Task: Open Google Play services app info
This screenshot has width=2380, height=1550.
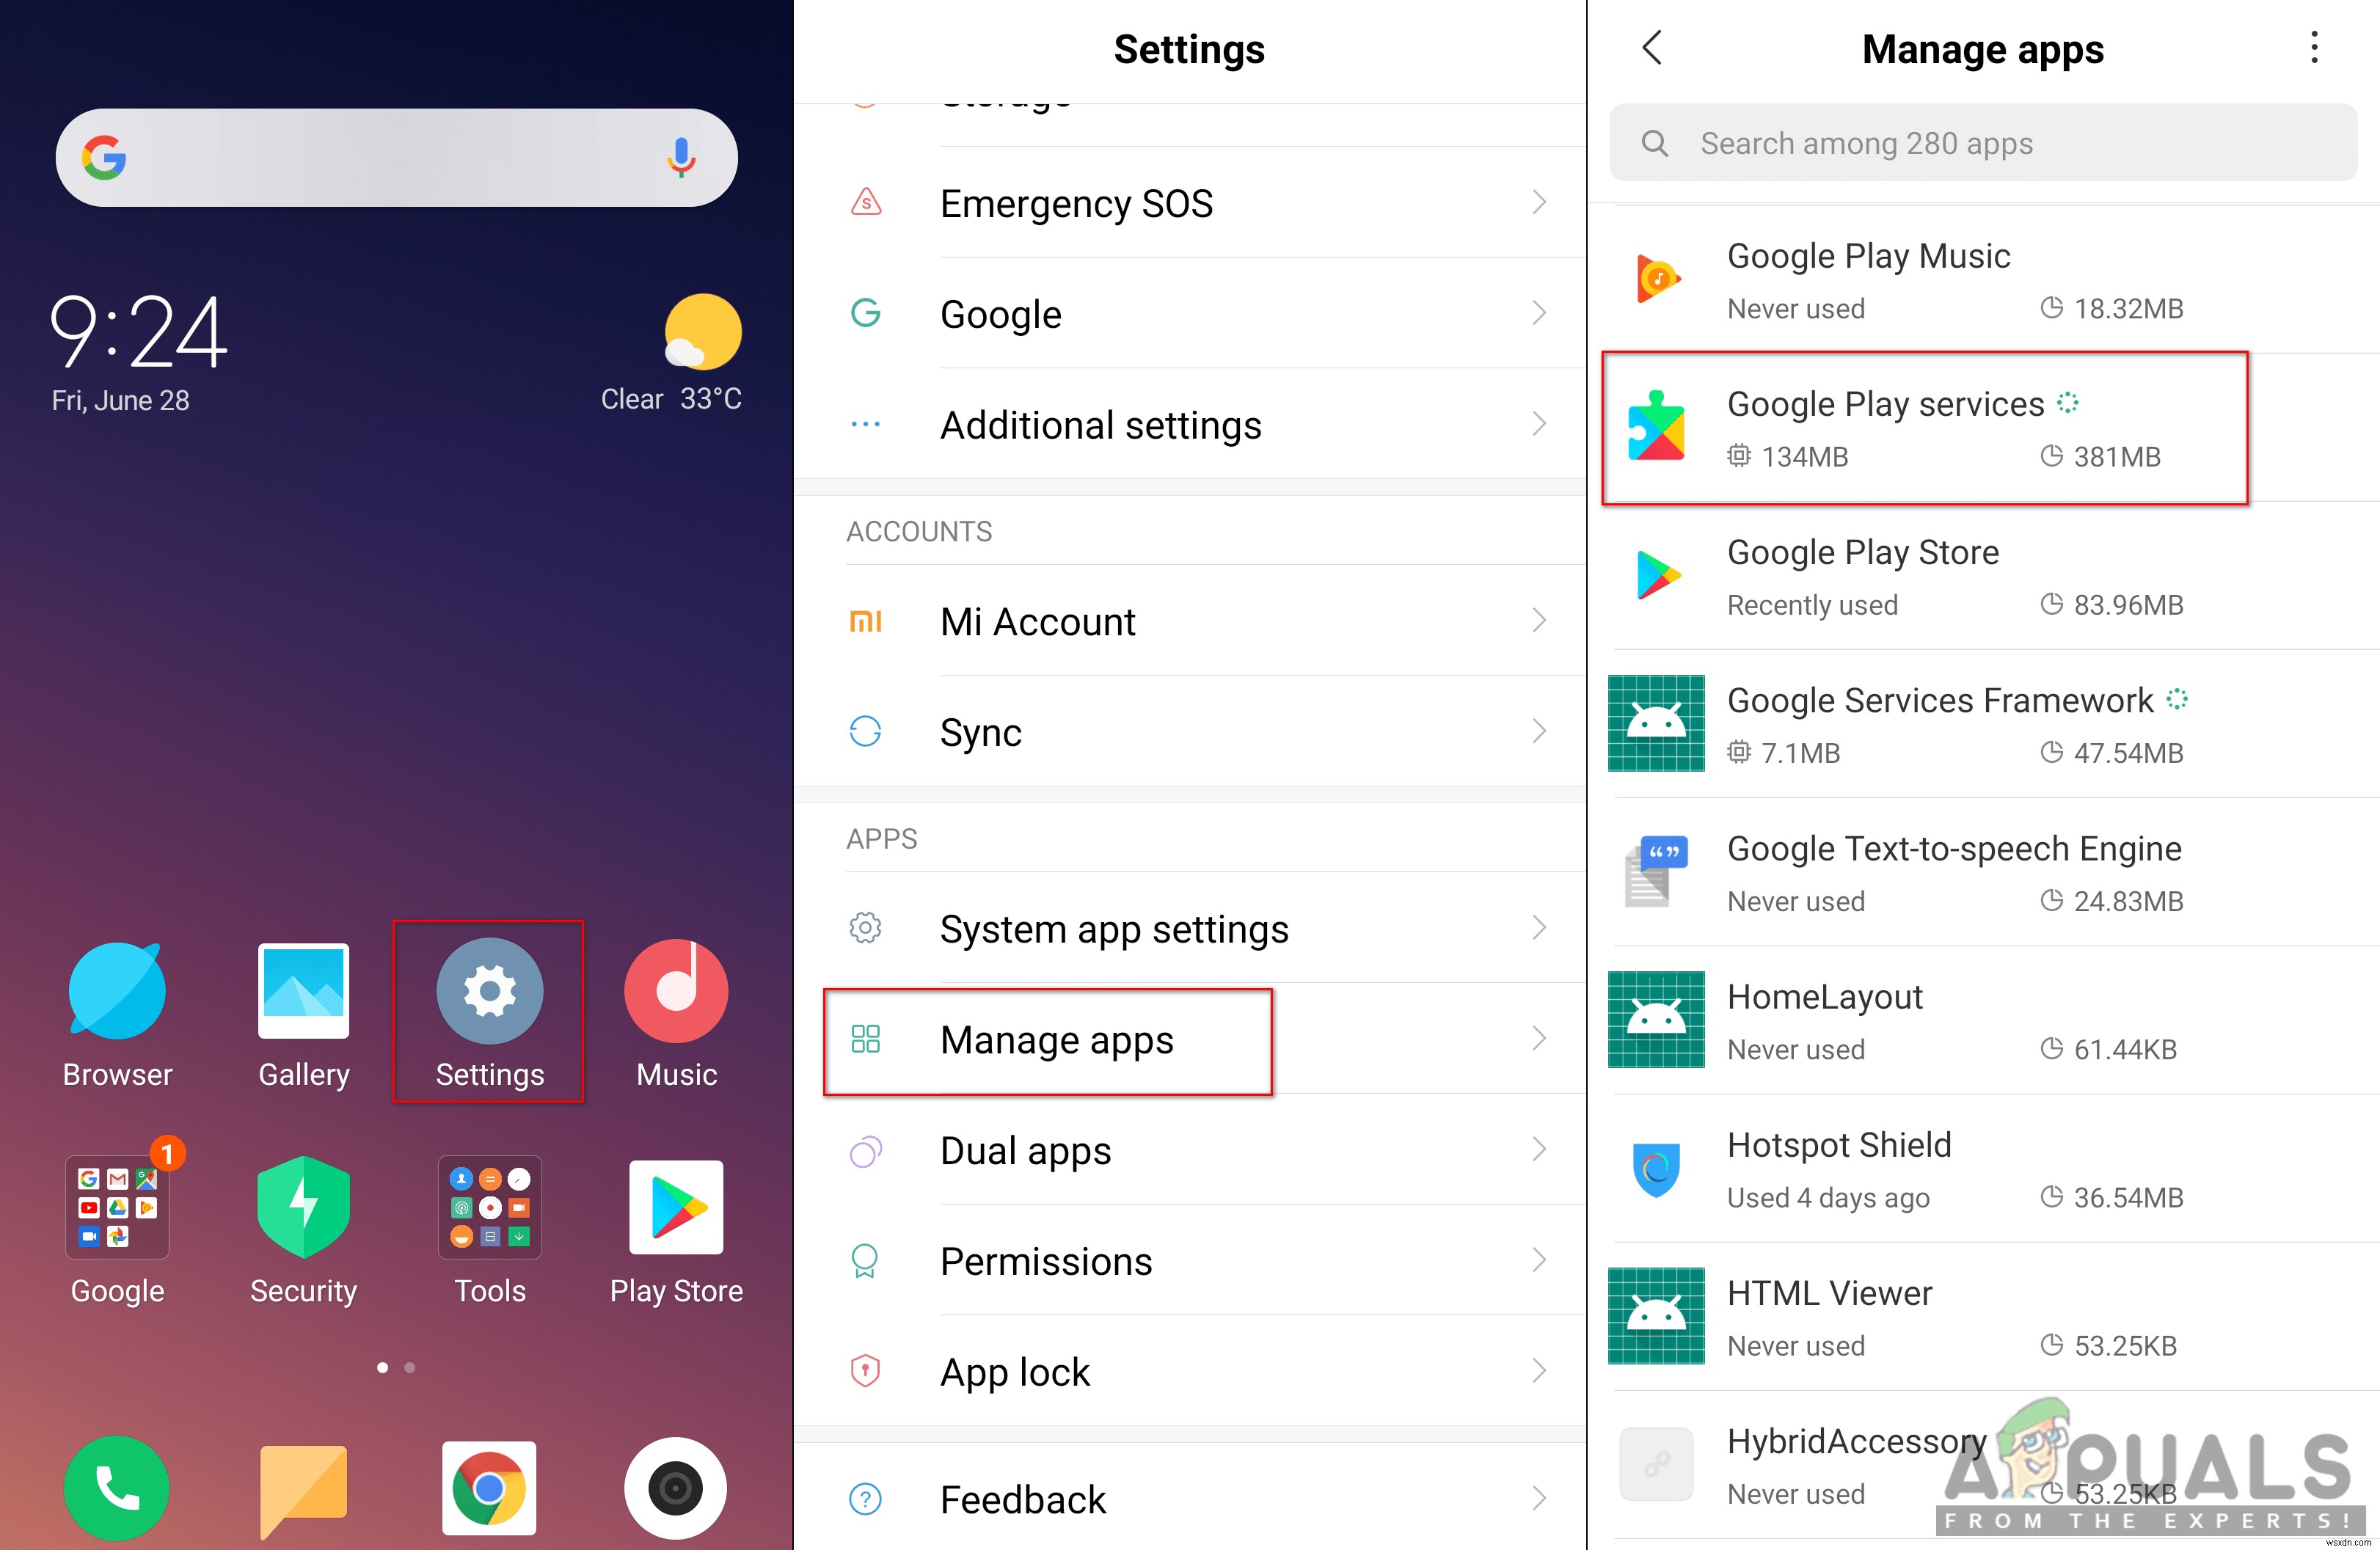Action: [1983, 428]
